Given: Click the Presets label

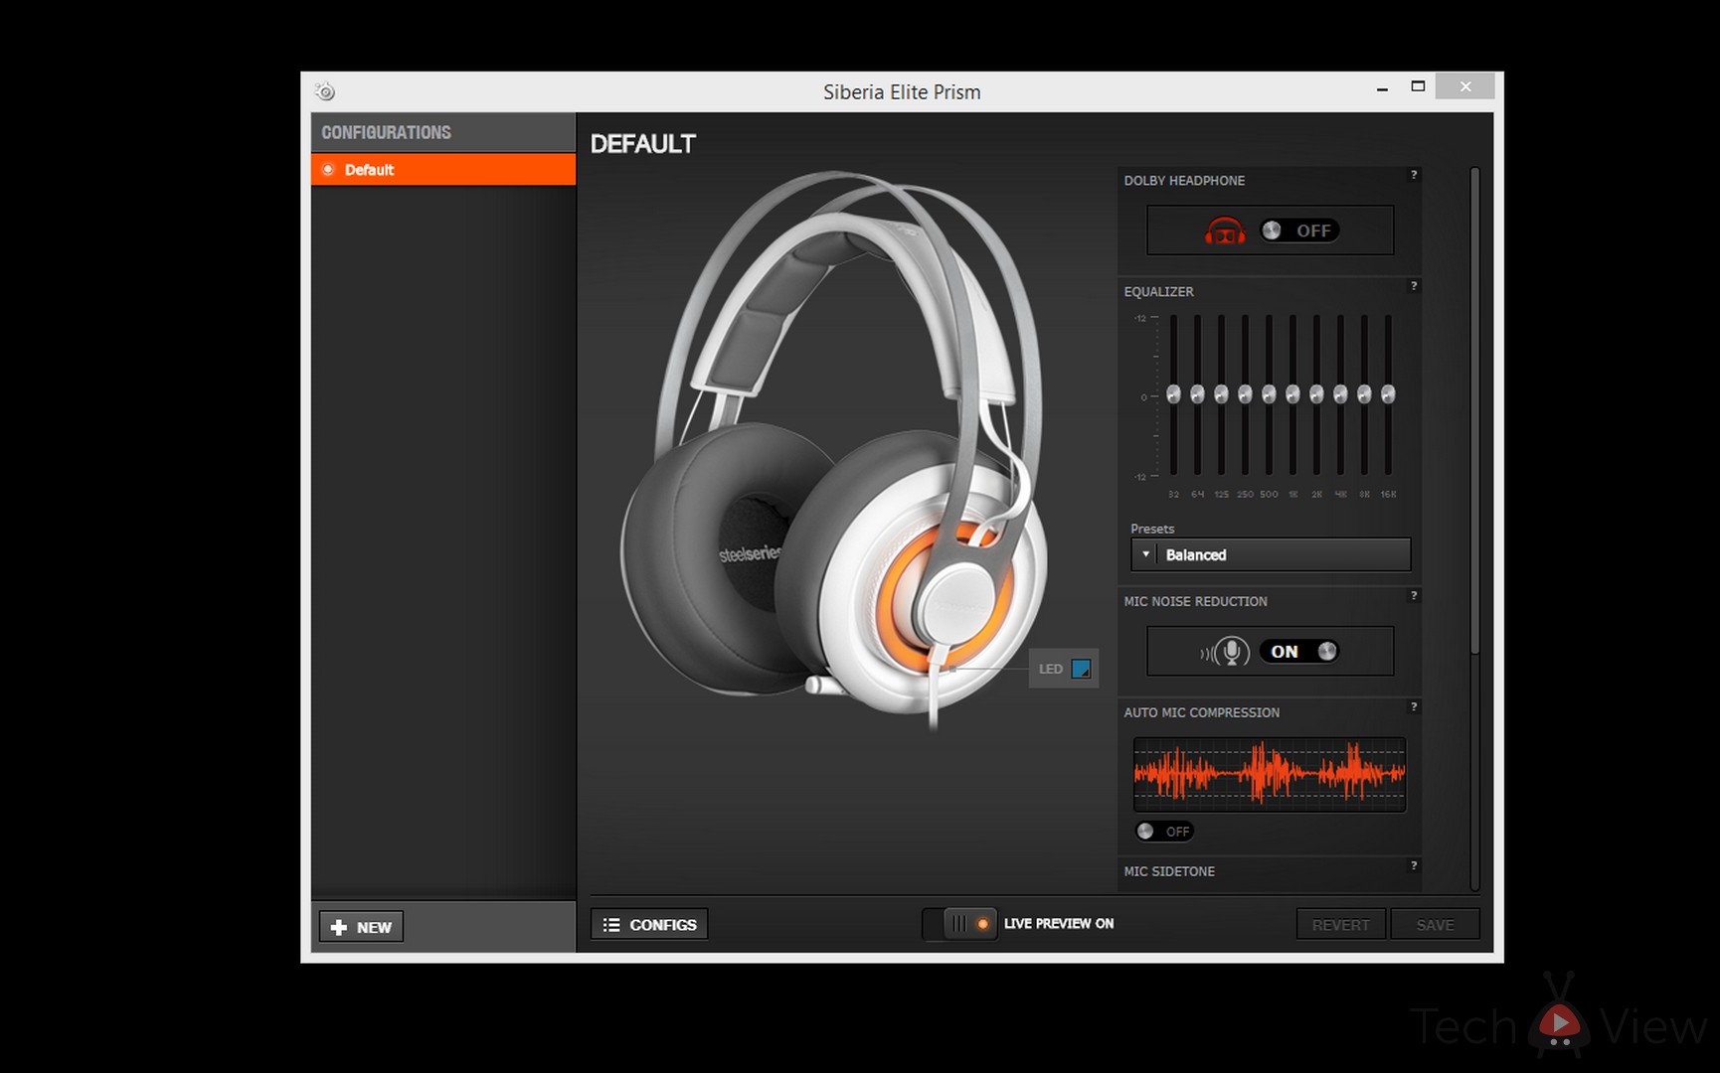Looking at the screenshot, I should 1152,529.
